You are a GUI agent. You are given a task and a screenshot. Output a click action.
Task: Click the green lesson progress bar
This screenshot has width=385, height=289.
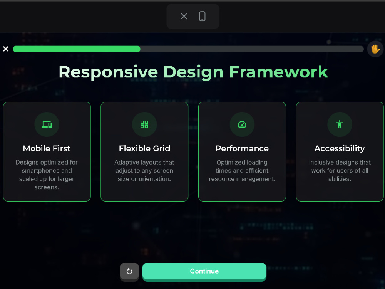coord(188,49)
